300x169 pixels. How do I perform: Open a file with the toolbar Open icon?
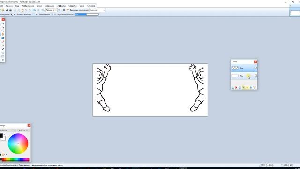(3, 10)
